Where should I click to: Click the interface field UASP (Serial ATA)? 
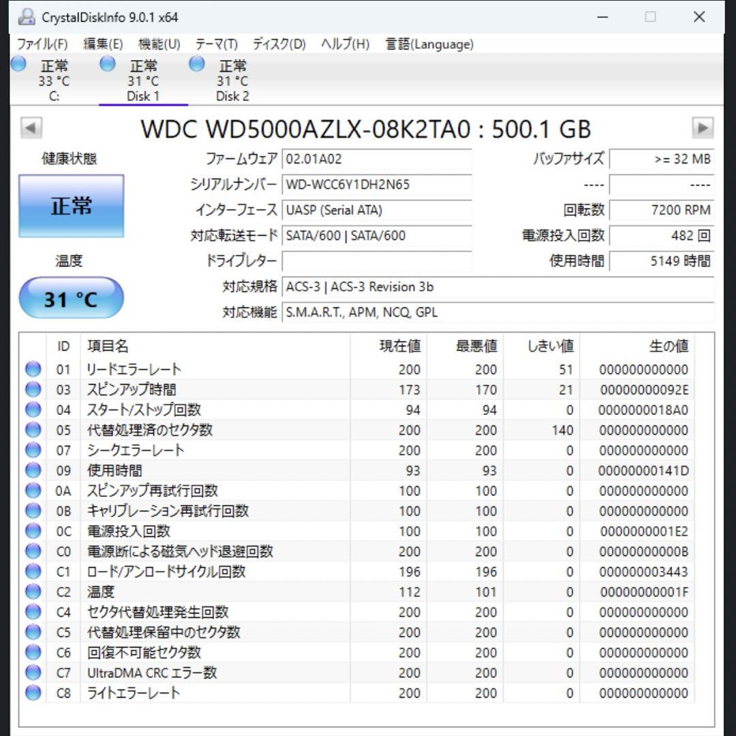click(x=376, y=210)
